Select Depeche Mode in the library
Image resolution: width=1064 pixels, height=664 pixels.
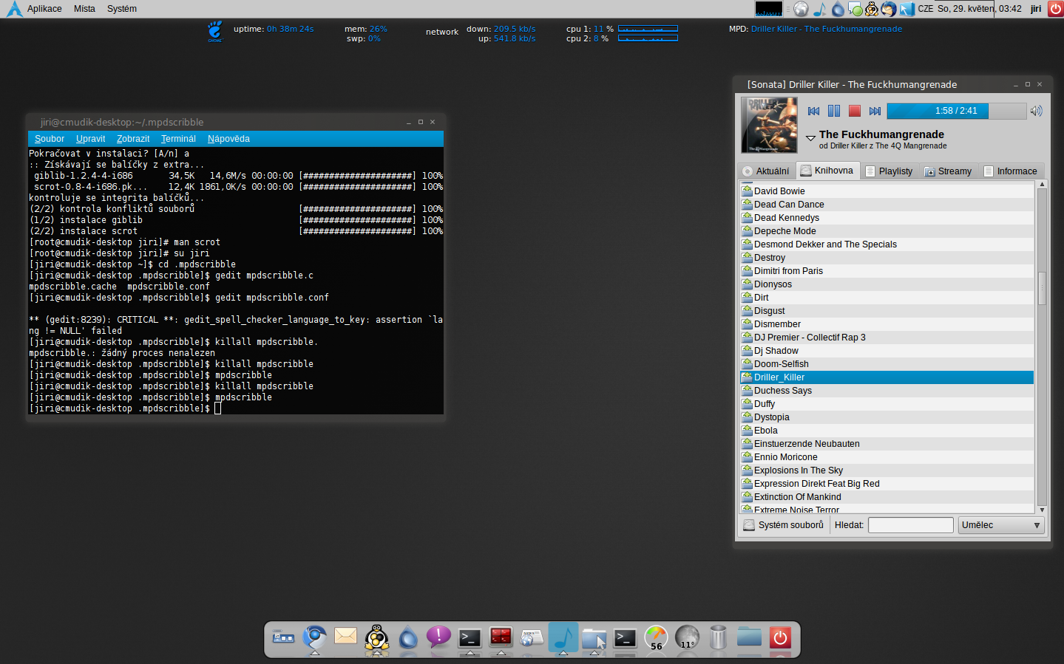click(887, 230)
